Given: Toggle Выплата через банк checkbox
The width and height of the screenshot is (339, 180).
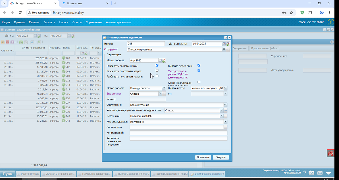Looking at the screenshot, I should 199,65.
